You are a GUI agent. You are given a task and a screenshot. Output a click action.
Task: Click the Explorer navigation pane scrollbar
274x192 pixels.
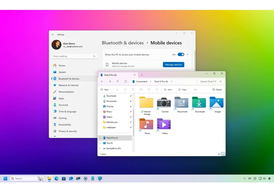(134, 123)
